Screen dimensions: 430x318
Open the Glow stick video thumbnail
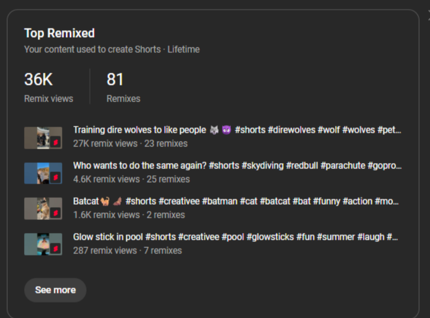click(43, 244)
